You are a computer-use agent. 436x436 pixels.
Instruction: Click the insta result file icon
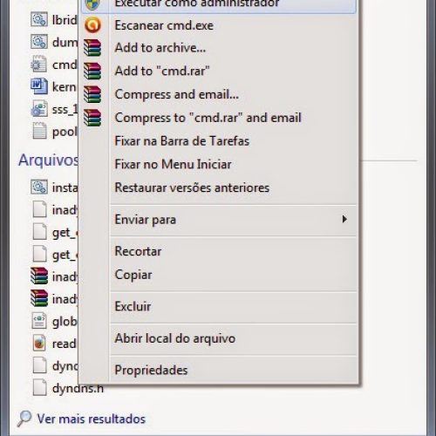tap(39, 187)
